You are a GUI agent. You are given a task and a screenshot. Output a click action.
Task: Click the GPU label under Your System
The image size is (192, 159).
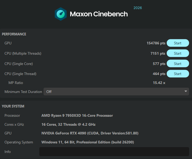[x=8, y=133]
